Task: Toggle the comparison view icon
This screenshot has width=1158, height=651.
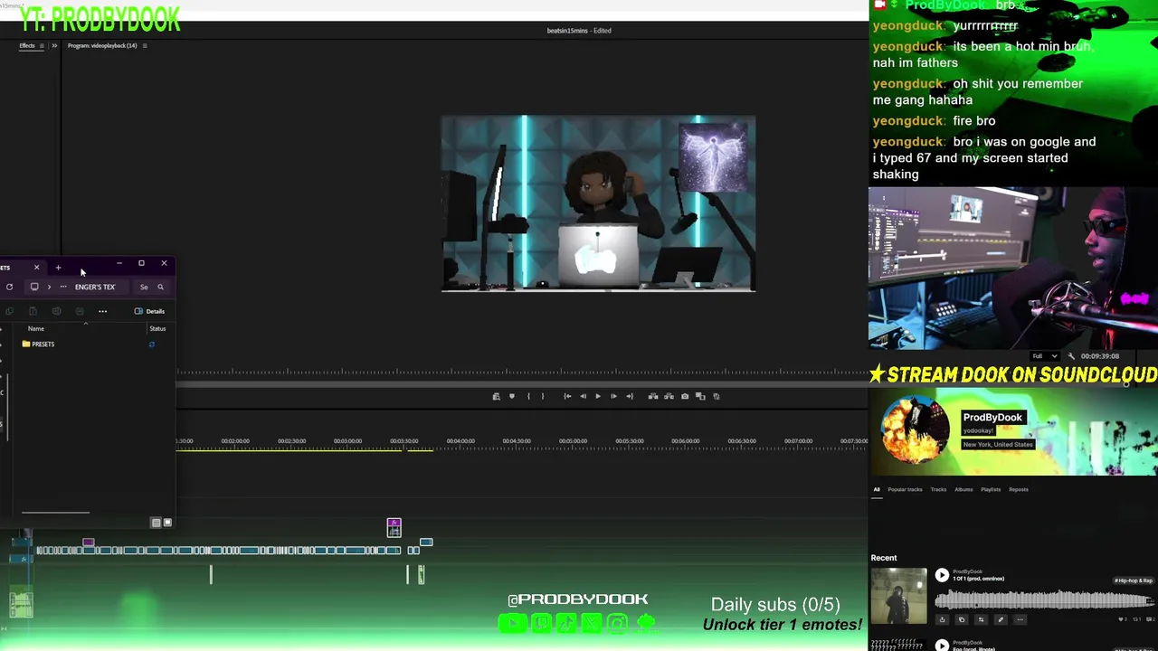Action: tap(700, 396)
